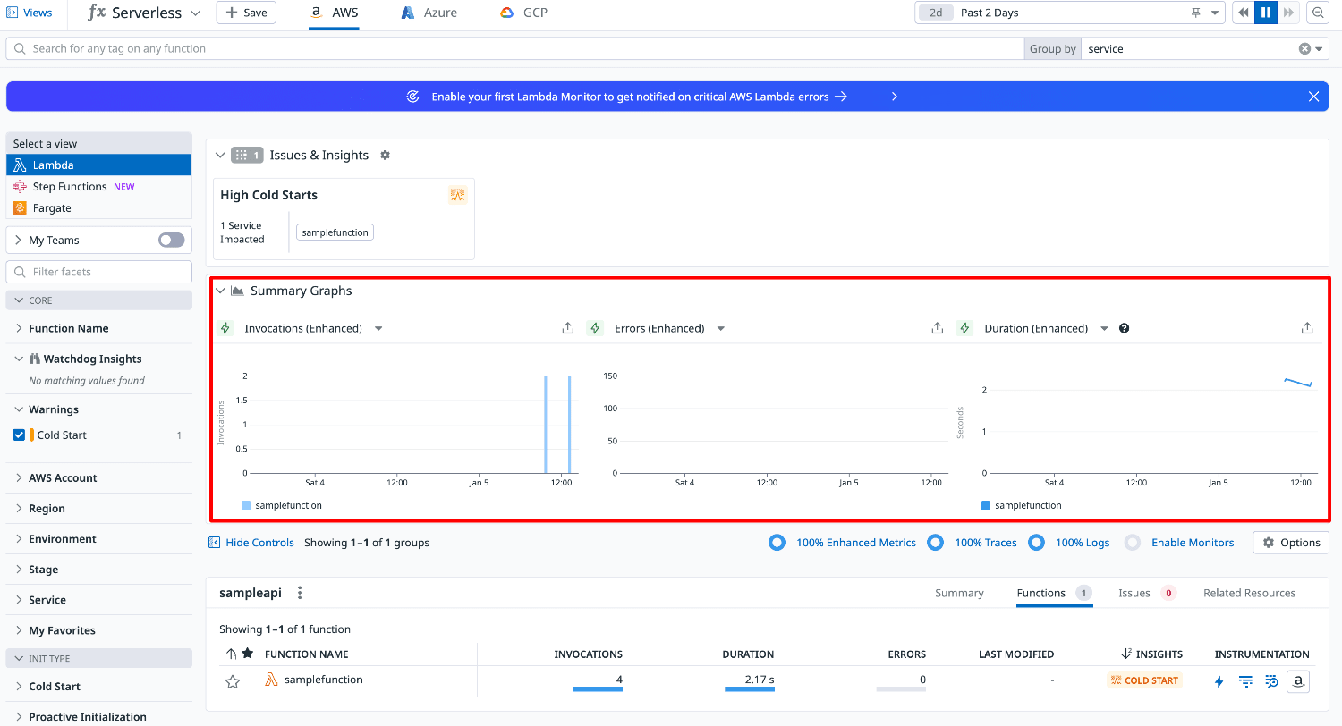Advance banner with the right chevron
The image size is (1342, 726).
click(894, 97)
